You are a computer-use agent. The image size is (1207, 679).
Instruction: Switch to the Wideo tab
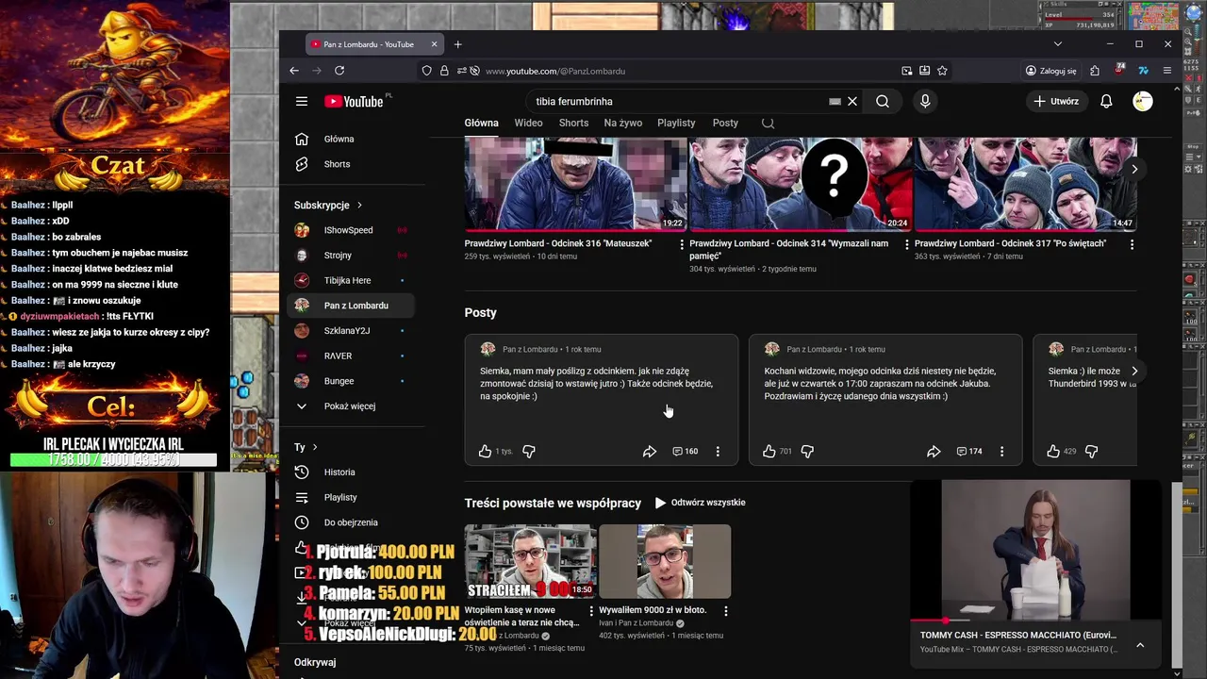[x=528, y=124]
